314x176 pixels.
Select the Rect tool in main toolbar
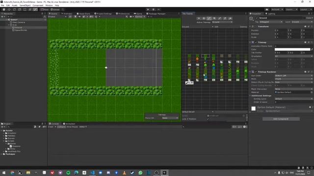tap(25, 9)
